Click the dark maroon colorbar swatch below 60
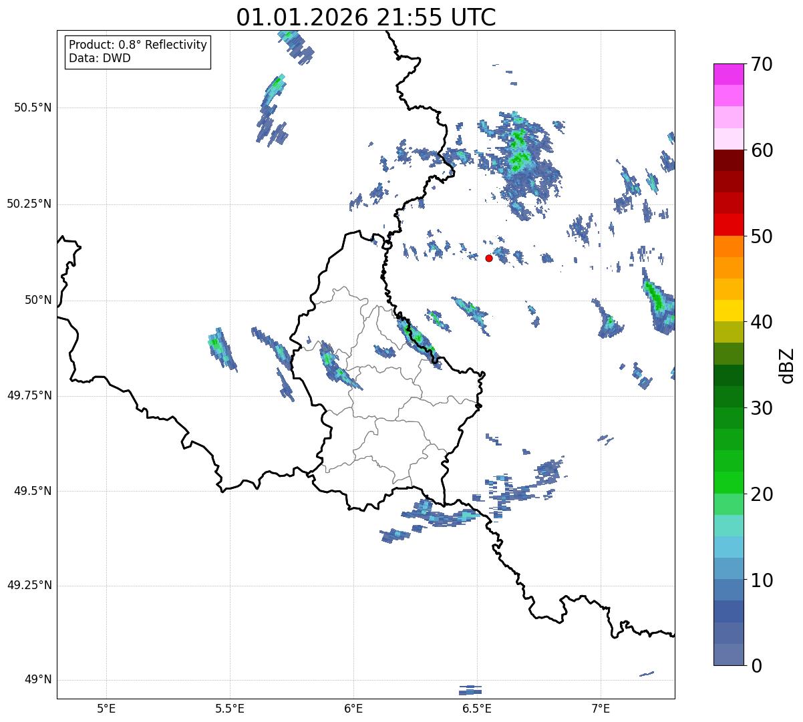This screenshot has height=722, width=803. (x=729, y=160)
